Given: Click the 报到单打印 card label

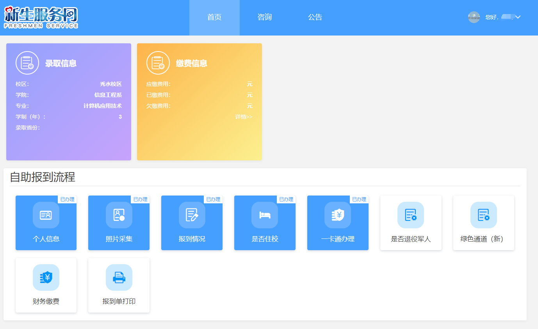Looking at the screenshot, I should click(x=119, y=301).
